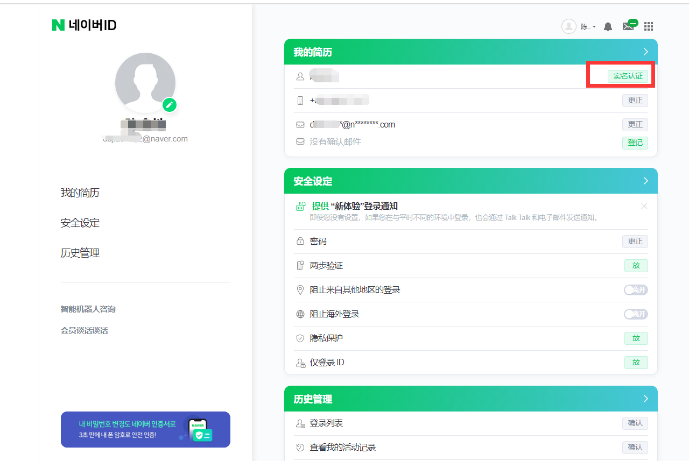Screen dimensions: 689x461
Task: Open the apps grid menu
Action: 649,26
